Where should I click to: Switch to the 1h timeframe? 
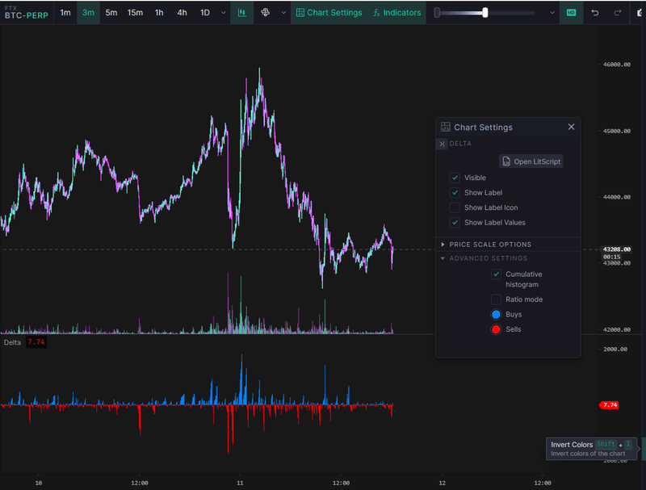tap(159, 13)
